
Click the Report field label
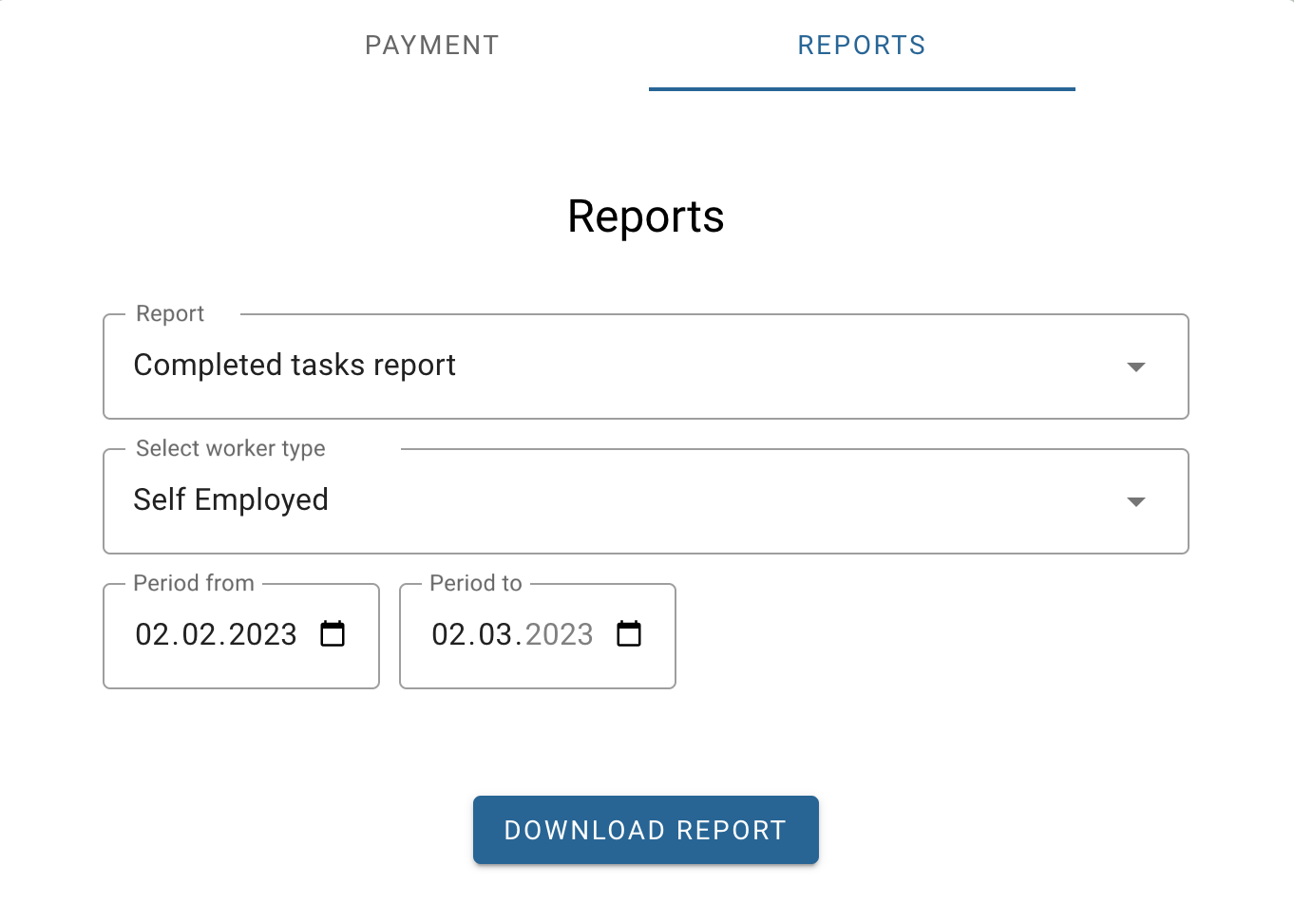tap(170, 314)
